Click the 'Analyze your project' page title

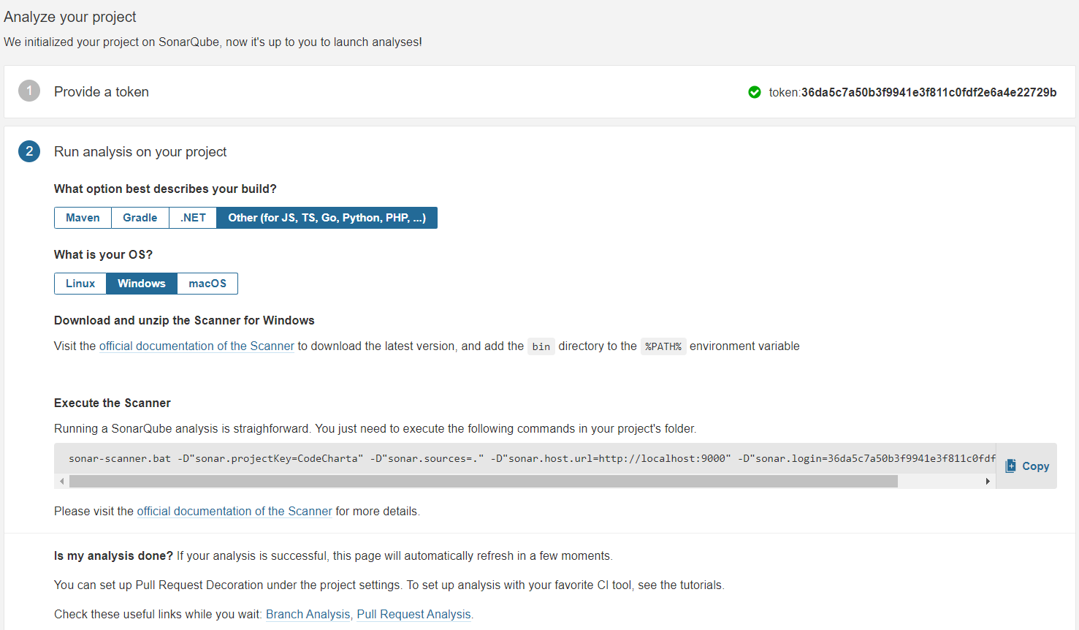pos(70,17)
